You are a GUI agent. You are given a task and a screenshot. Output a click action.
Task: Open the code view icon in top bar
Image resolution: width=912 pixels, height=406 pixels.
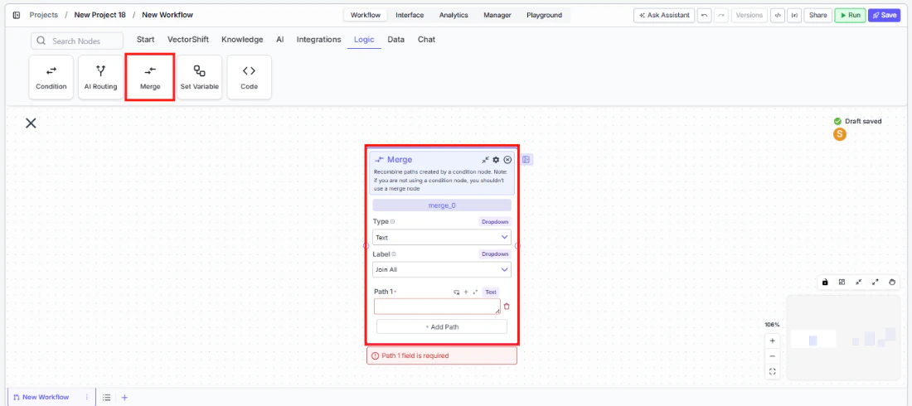(778, 15)
